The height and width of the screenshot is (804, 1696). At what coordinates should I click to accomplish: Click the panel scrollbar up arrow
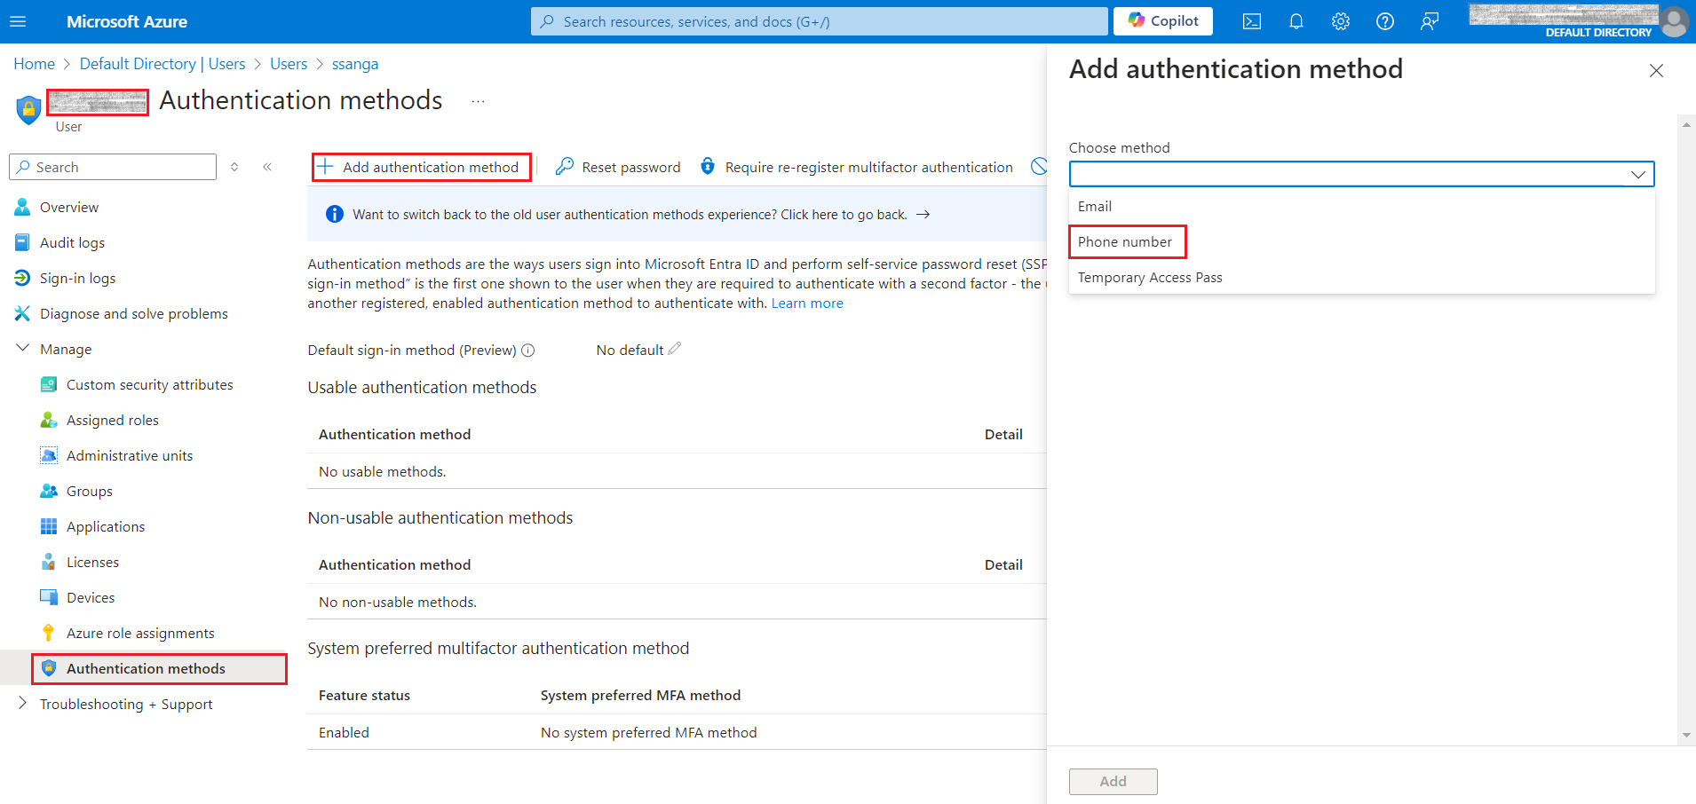[x=1686, y=125]
